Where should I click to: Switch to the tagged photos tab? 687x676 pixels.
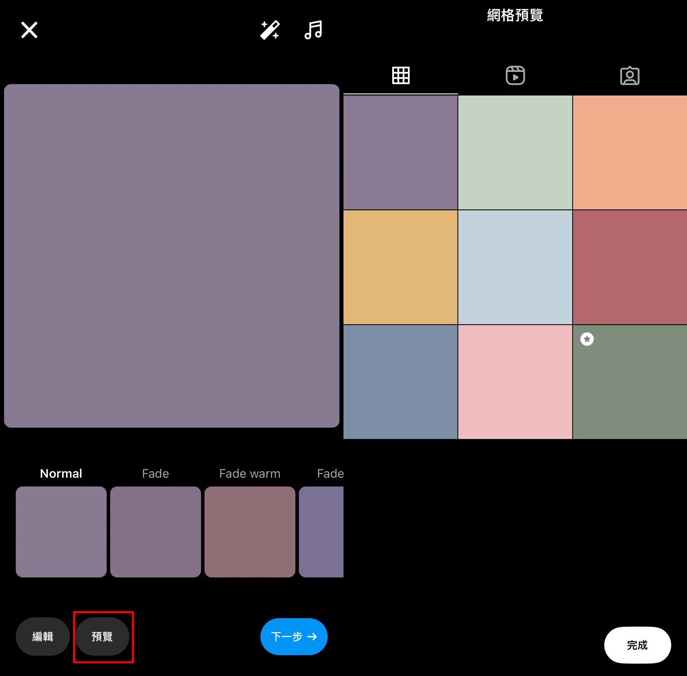tap(630, 75)
